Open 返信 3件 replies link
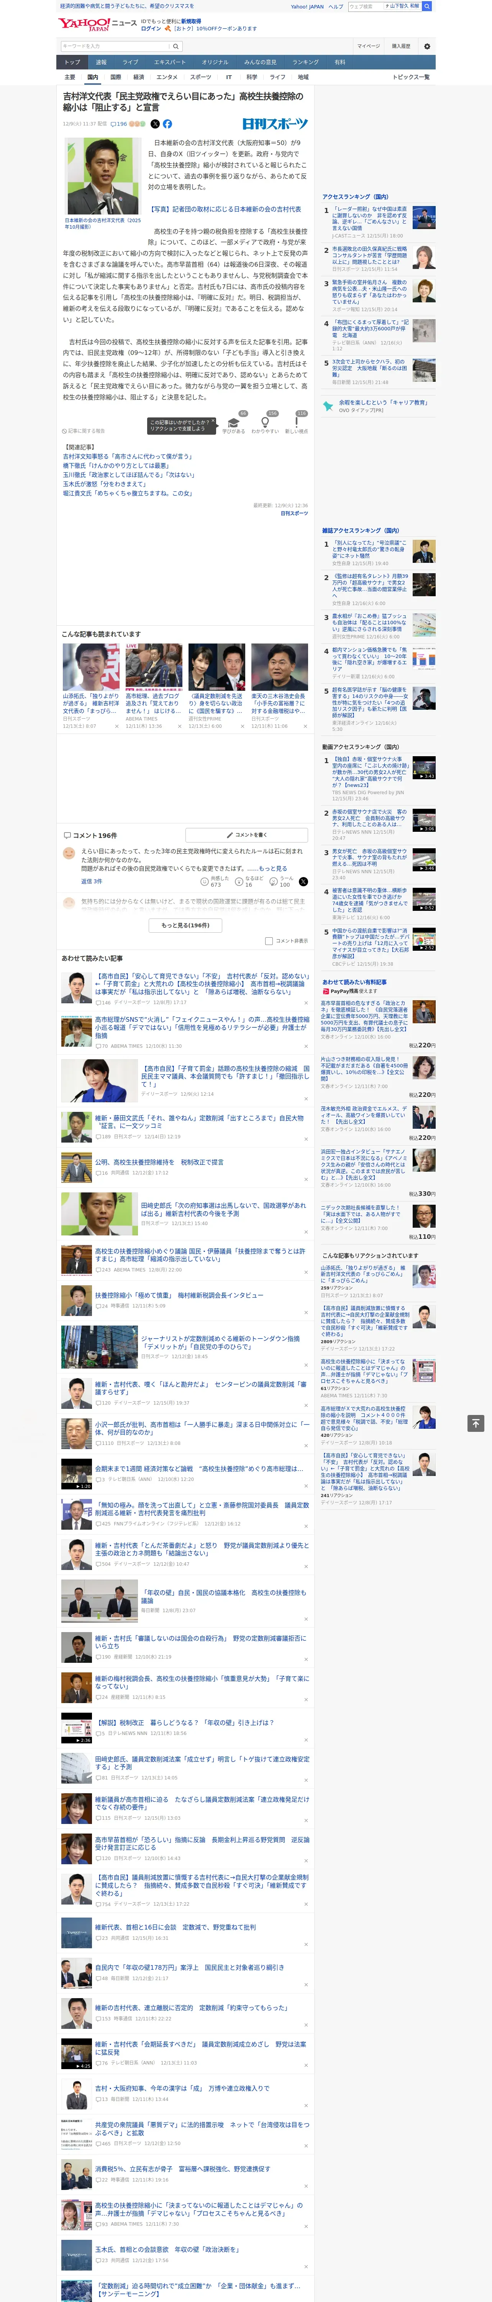Screen dimensions: 492x2302 pyautogui.click(x=92, y=881)
